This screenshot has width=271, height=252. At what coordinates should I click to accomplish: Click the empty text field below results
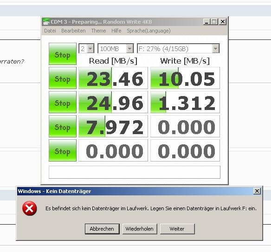click(x=135, y=172)
